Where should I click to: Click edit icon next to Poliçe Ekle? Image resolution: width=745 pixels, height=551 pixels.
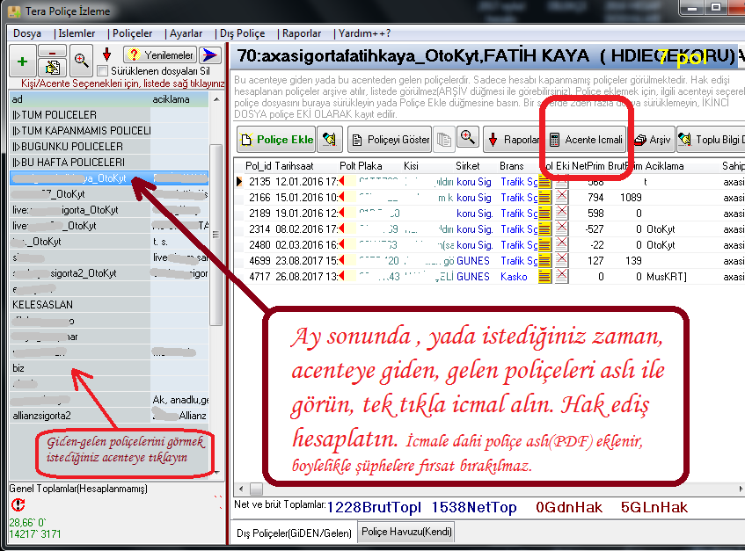point(329,140)
